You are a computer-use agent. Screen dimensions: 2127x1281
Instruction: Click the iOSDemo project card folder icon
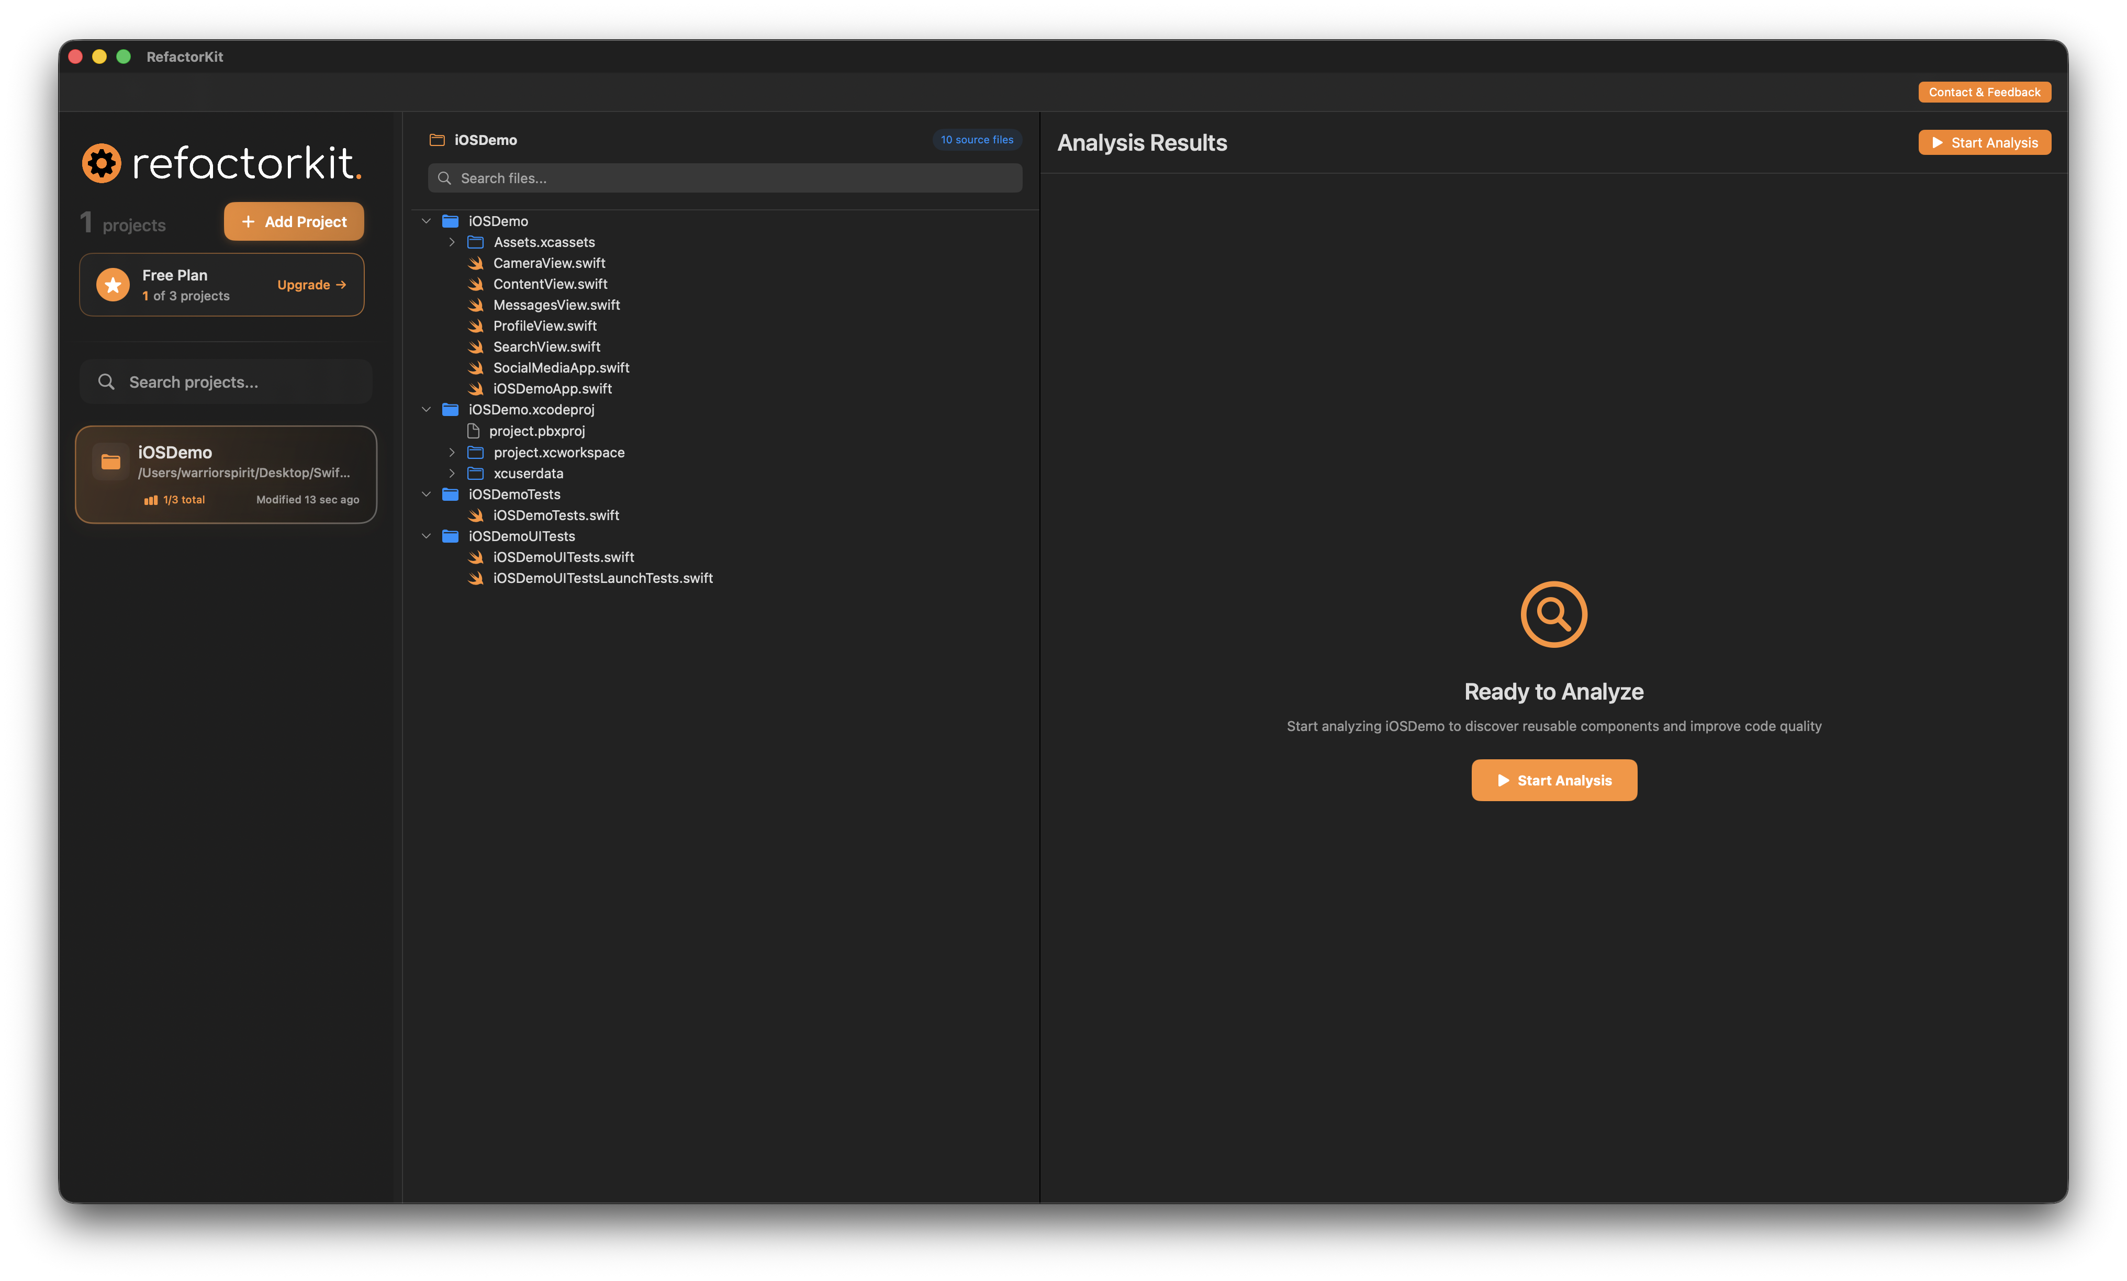pyautogui.click(x=110, y=463)
